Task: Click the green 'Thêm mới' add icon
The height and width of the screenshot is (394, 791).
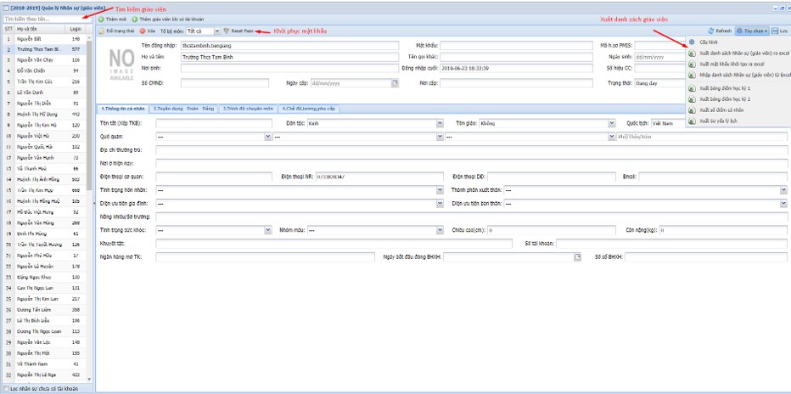Action: coord(102,18)
